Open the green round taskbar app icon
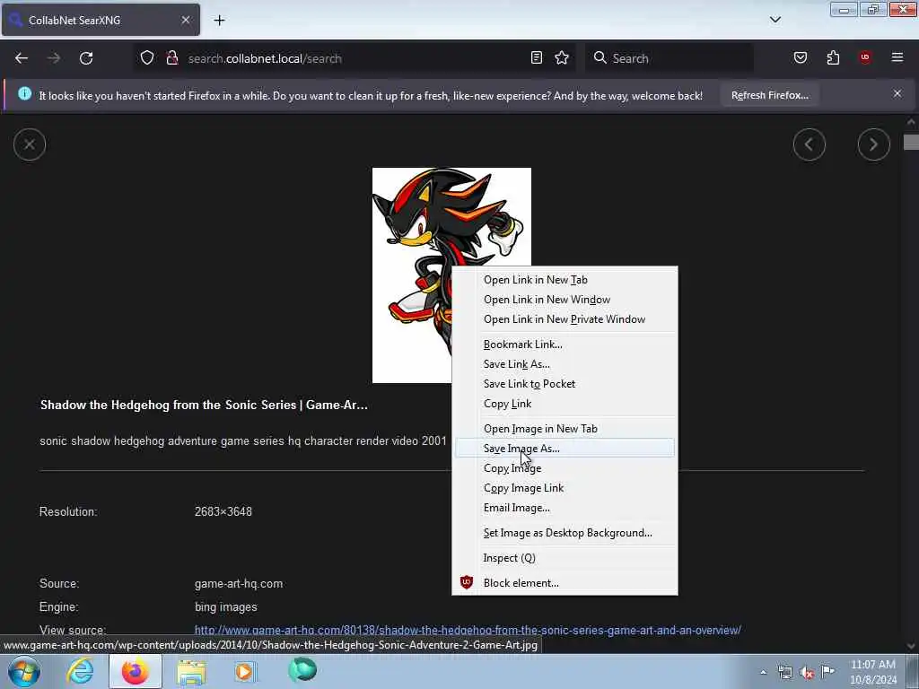Image resolution: width=919 pixels, height=689 pixels. [x=302, y=670]
